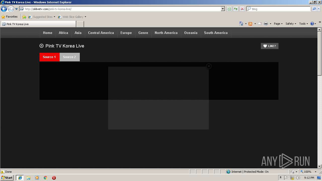Expand the address bar autocomplete dropdown

223,9
